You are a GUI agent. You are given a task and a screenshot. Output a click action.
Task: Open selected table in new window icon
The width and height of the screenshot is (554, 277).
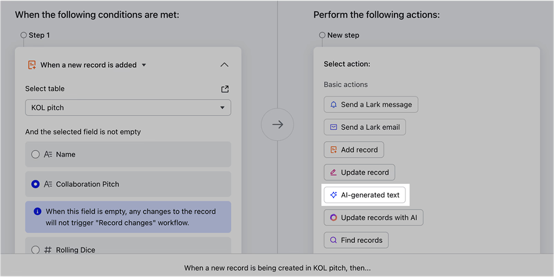tap(224, 89)
